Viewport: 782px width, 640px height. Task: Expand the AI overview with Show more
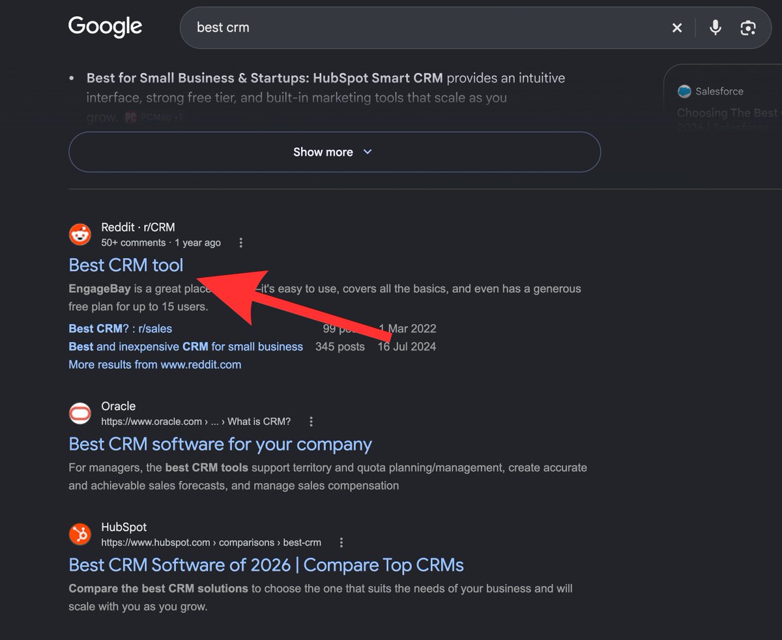tap(334, 152)
